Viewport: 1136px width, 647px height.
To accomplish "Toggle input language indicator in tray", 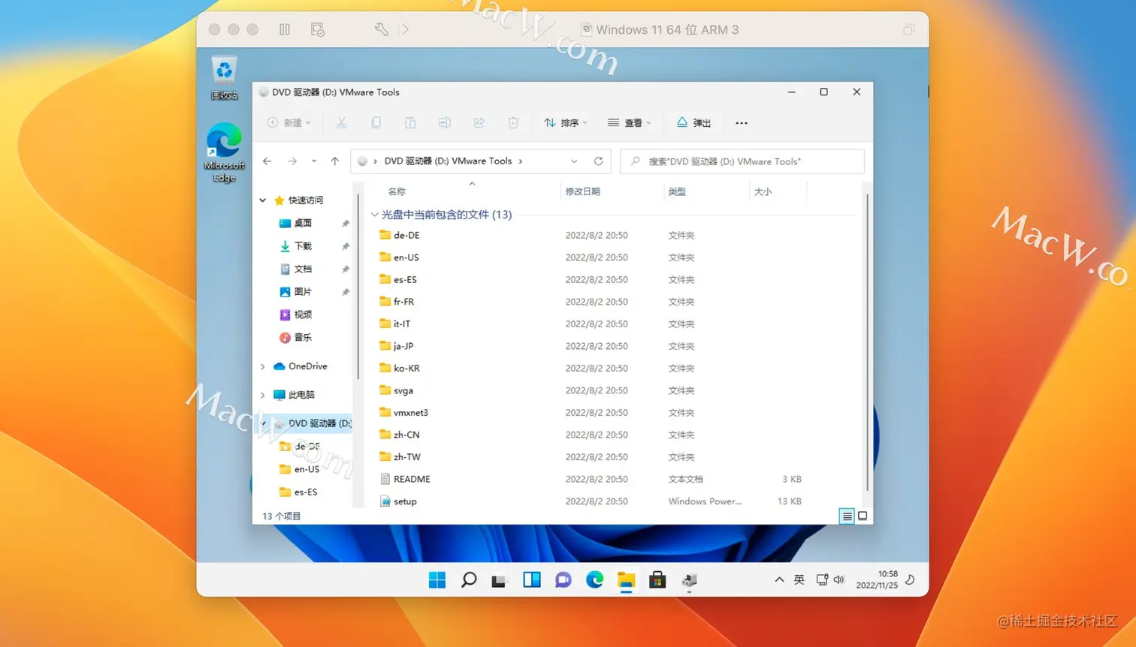I will coord(799,579).
